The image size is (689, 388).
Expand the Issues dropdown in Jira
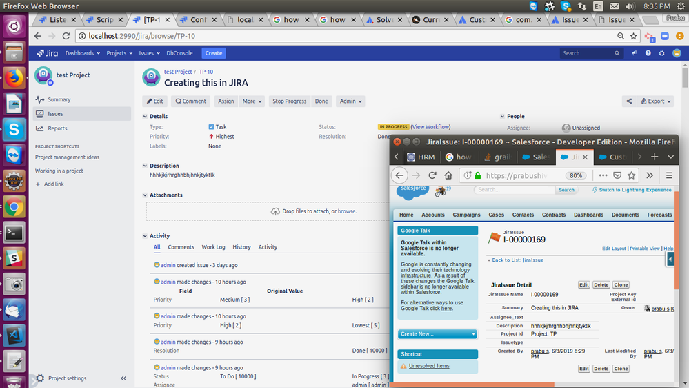pyautogui.click(x=150, y=53)
